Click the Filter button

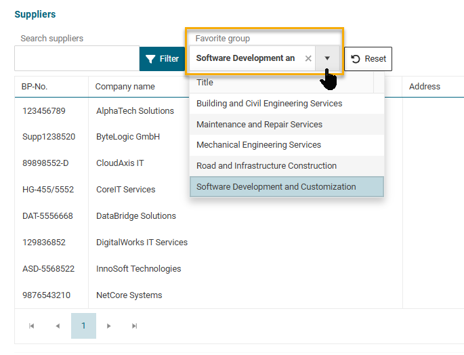click(163, 59)
